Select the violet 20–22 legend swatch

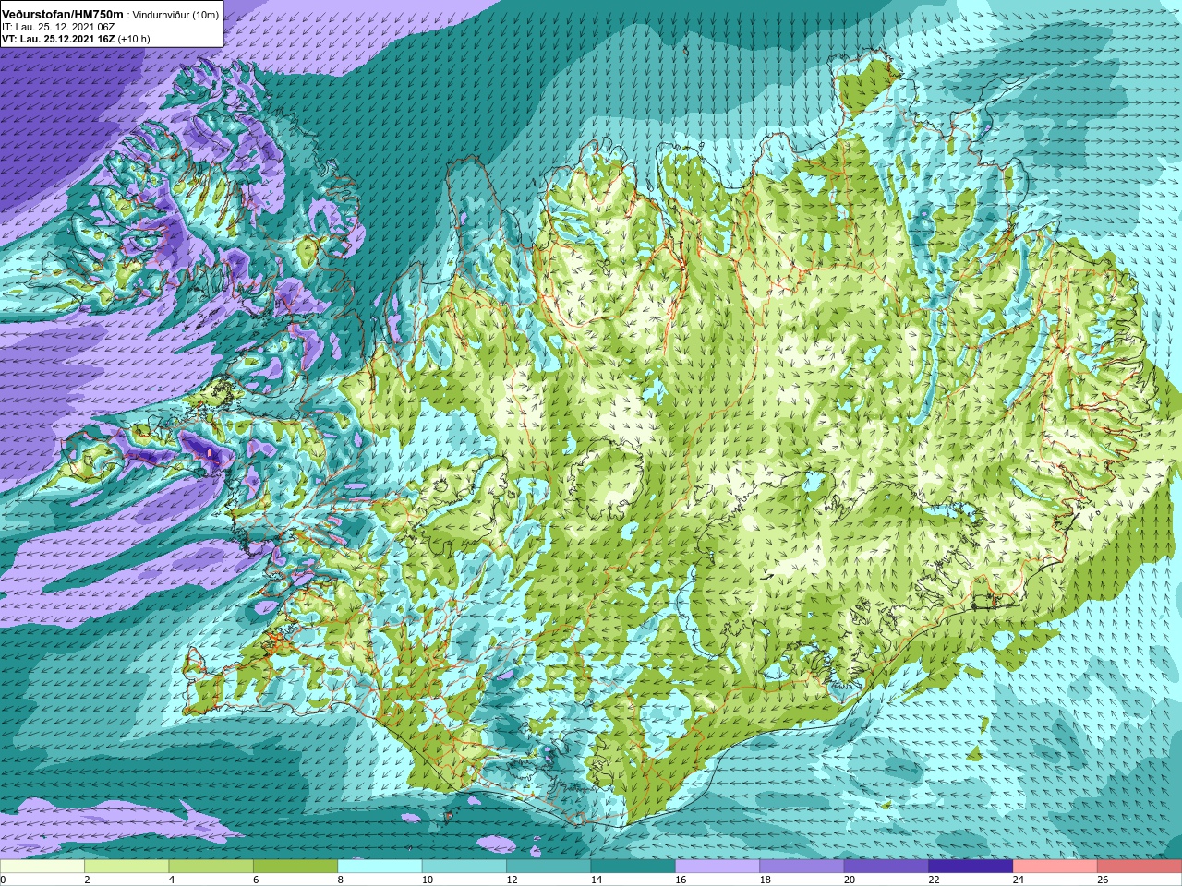coord(886,867)
